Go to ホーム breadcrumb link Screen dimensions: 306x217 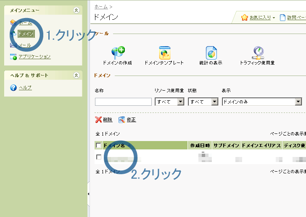coord(101,7)
